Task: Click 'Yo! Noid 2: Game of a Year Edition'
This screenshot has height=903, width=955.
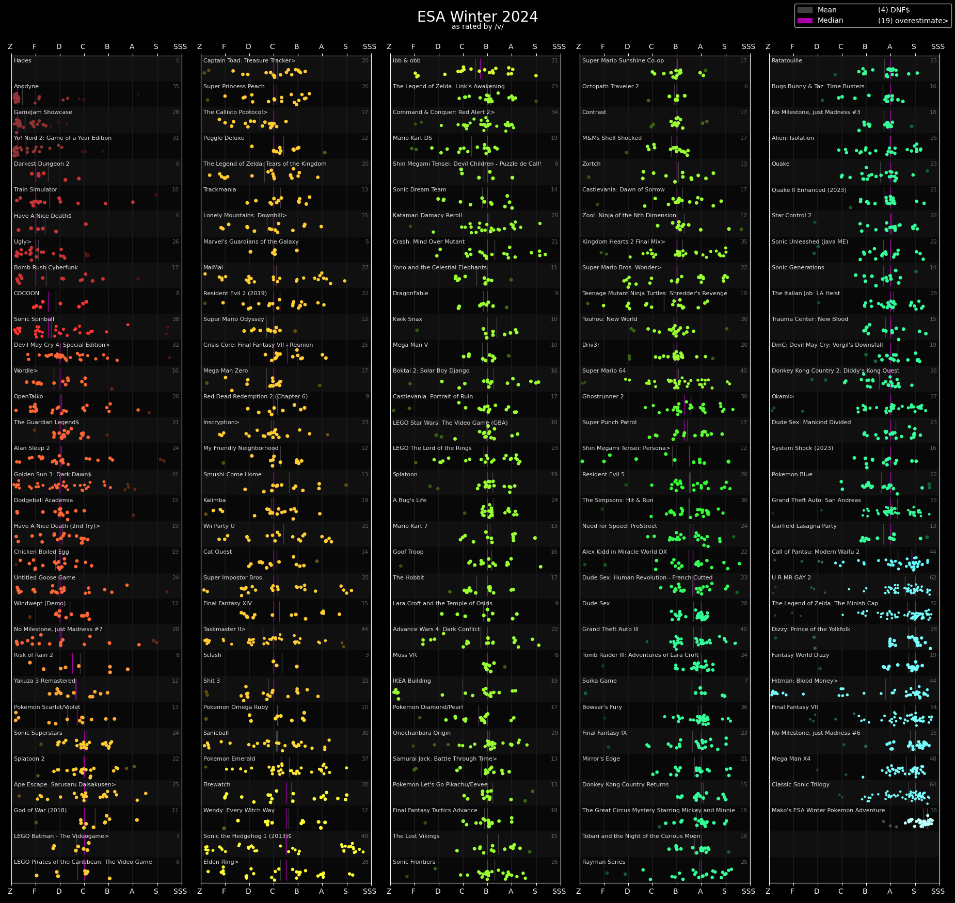Action: 62,138
